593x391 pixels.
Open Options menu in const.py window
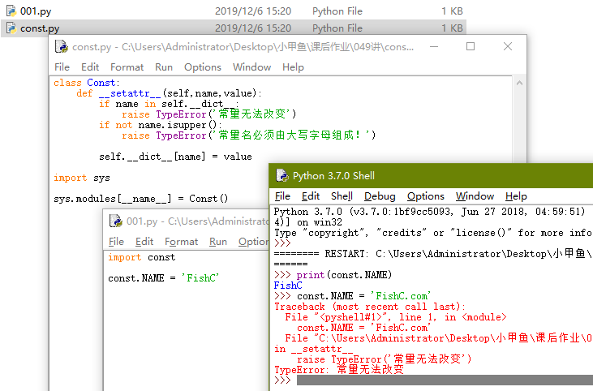click(202, 67)
